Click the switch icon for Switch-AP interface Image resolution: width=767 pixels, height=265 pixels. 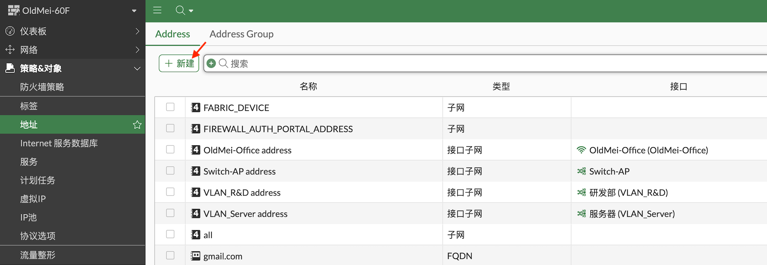coord(581,171)
